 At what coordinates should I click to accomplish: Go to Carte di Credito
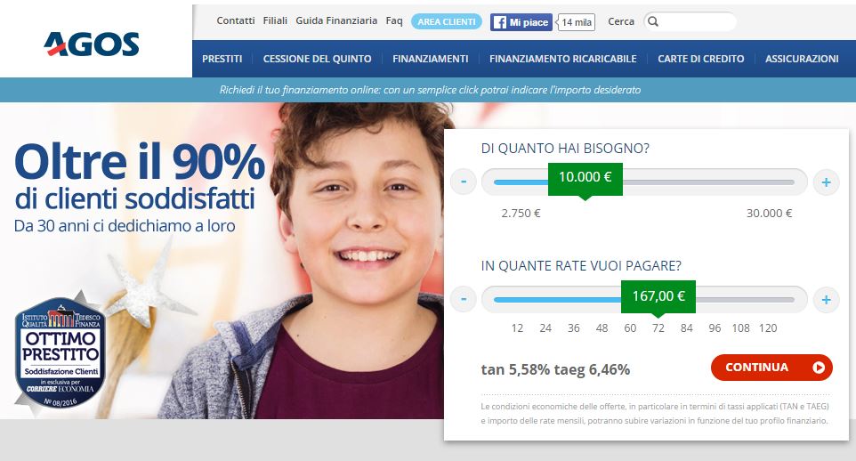tap(700, 59)
